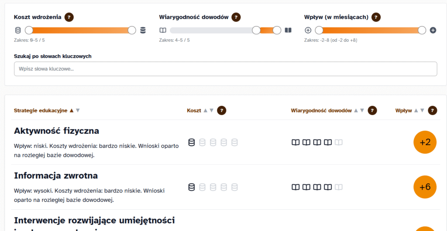The height and width of the screenshot is (231, 447).
Task: Open the Aktywność fizyczna strategy
Action: [x=56, y=131]
